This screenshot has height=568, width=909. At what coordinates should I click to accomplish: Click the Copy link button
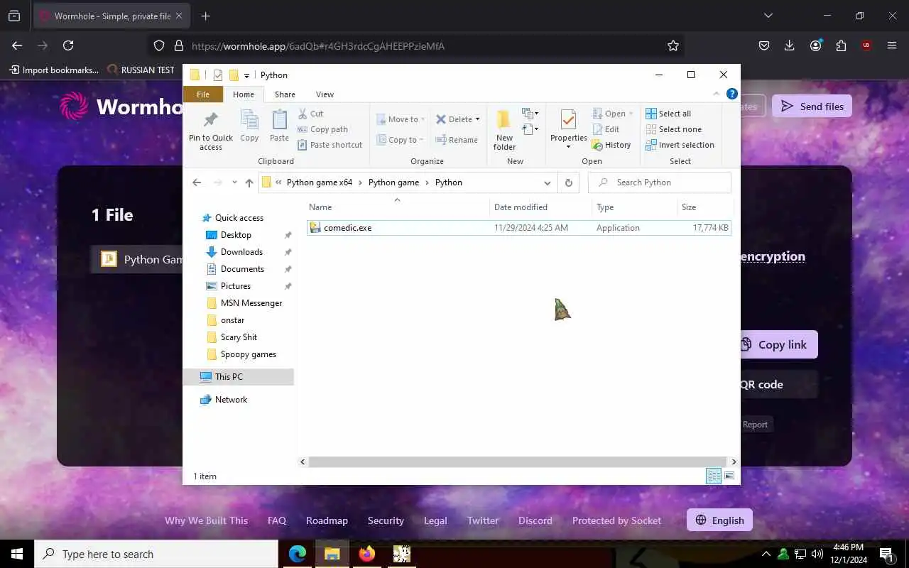pos(778,344)
